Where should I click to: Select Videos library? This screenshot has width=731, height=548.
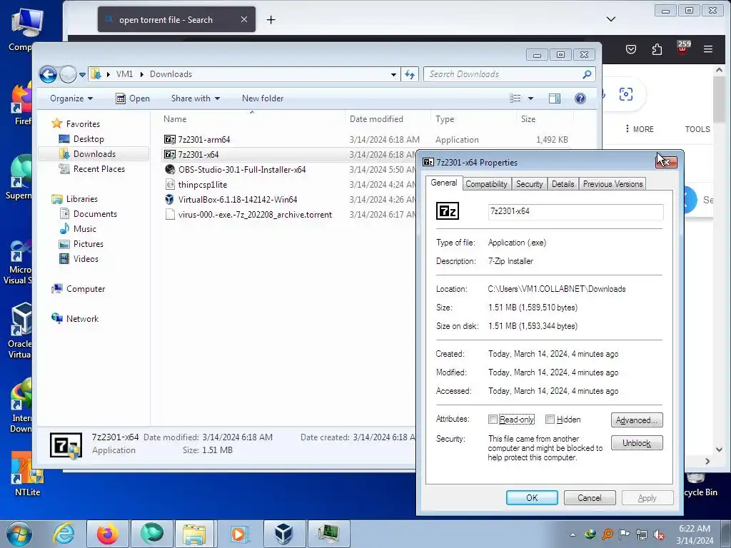(x=79, y=258)
